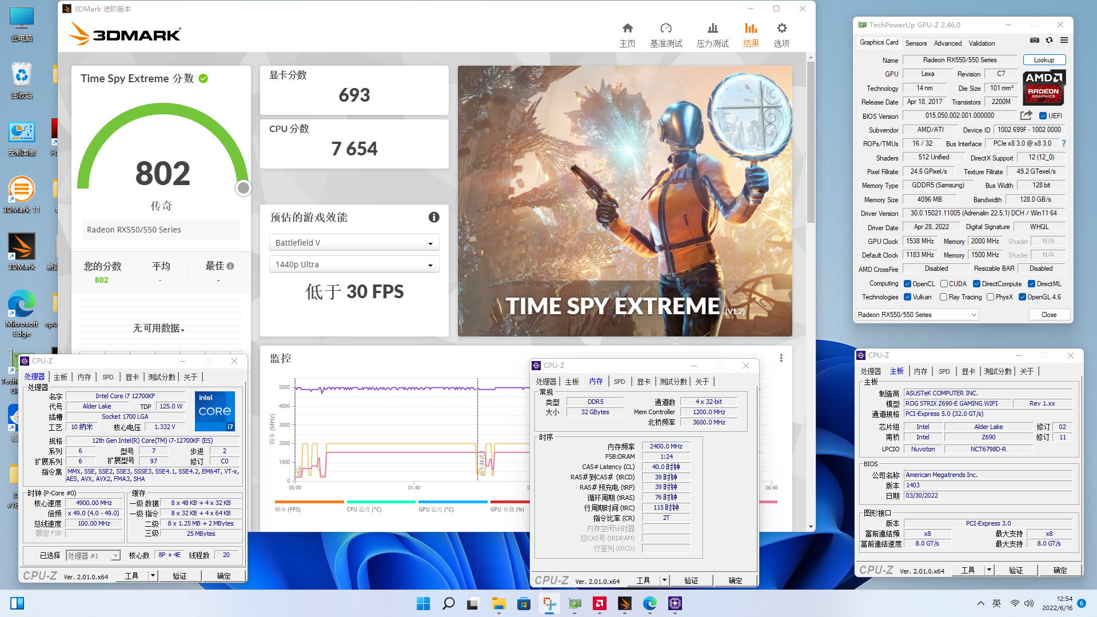The image size is (1097, 617).
Task: Open 3DMark 11 desktop shortcut
Action: pyautogui.click(x=22, y=194)
